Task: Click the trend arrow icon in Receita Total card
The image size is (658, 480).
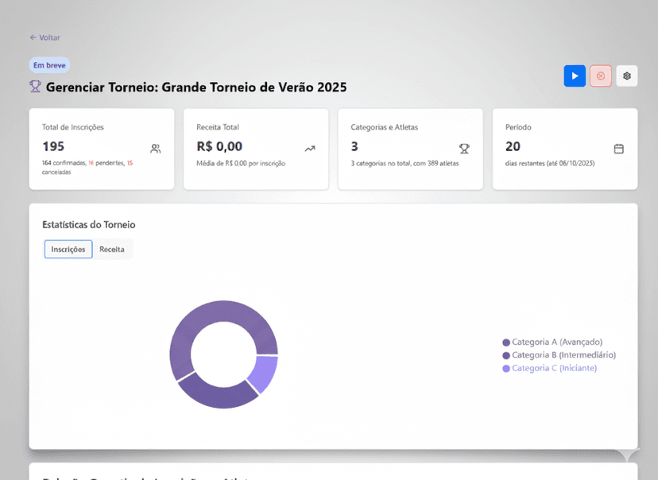Action: tap(312, 149)
